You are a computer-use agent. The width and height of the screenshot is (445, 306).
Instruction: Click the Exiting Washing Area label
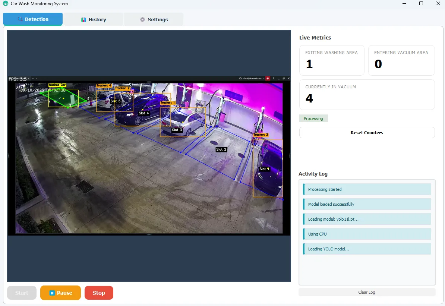tap(331, 53)
